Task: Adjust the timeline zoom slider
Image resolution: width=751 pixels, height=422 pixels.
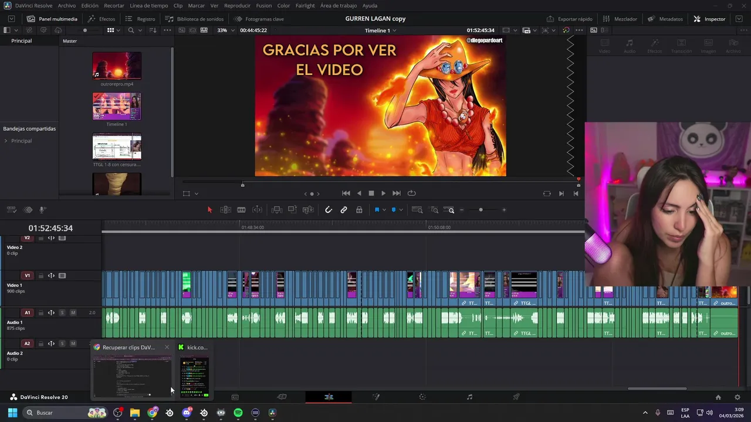Action: (x=481, y=210)
